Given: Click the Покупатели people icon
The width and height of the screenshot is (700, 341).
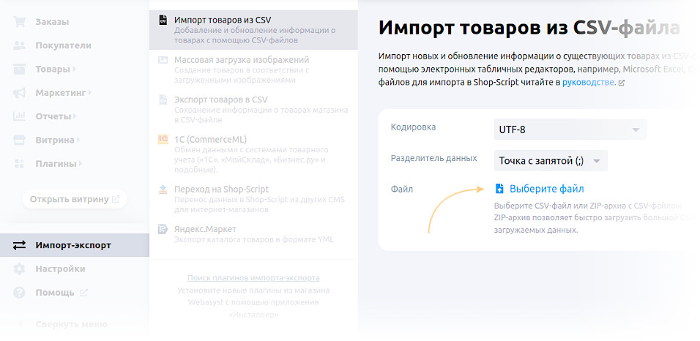Looking at the screenshot, I should pos(19,45).
